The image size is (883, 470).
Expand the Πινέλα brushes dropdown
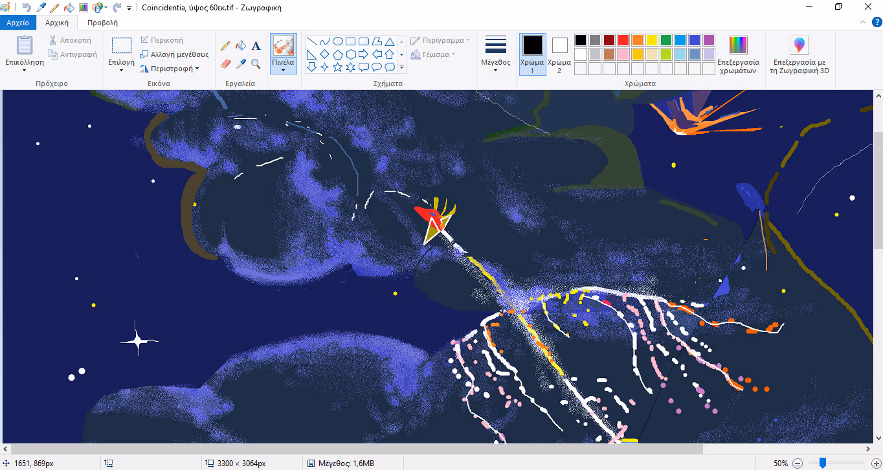(x=284, y=69)
